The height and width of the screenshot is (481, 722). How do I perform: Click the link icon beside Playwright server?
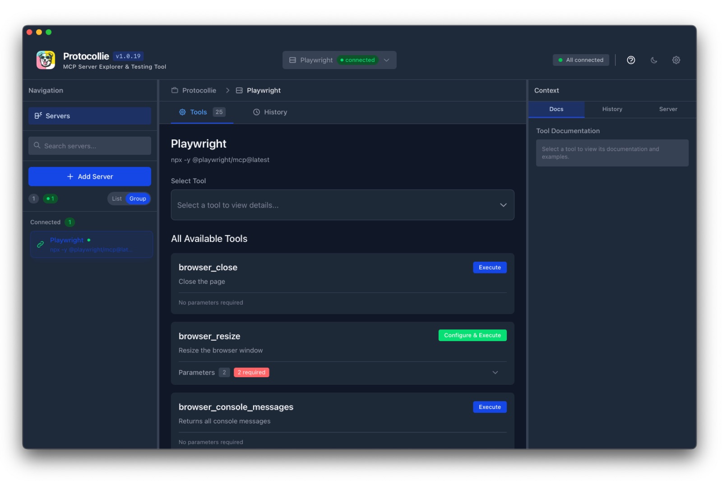point(40,245)
